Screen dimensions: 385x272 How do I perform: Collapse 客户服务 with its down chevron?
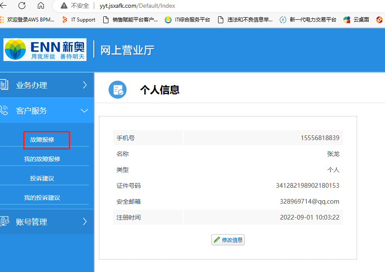click(84, 110)
